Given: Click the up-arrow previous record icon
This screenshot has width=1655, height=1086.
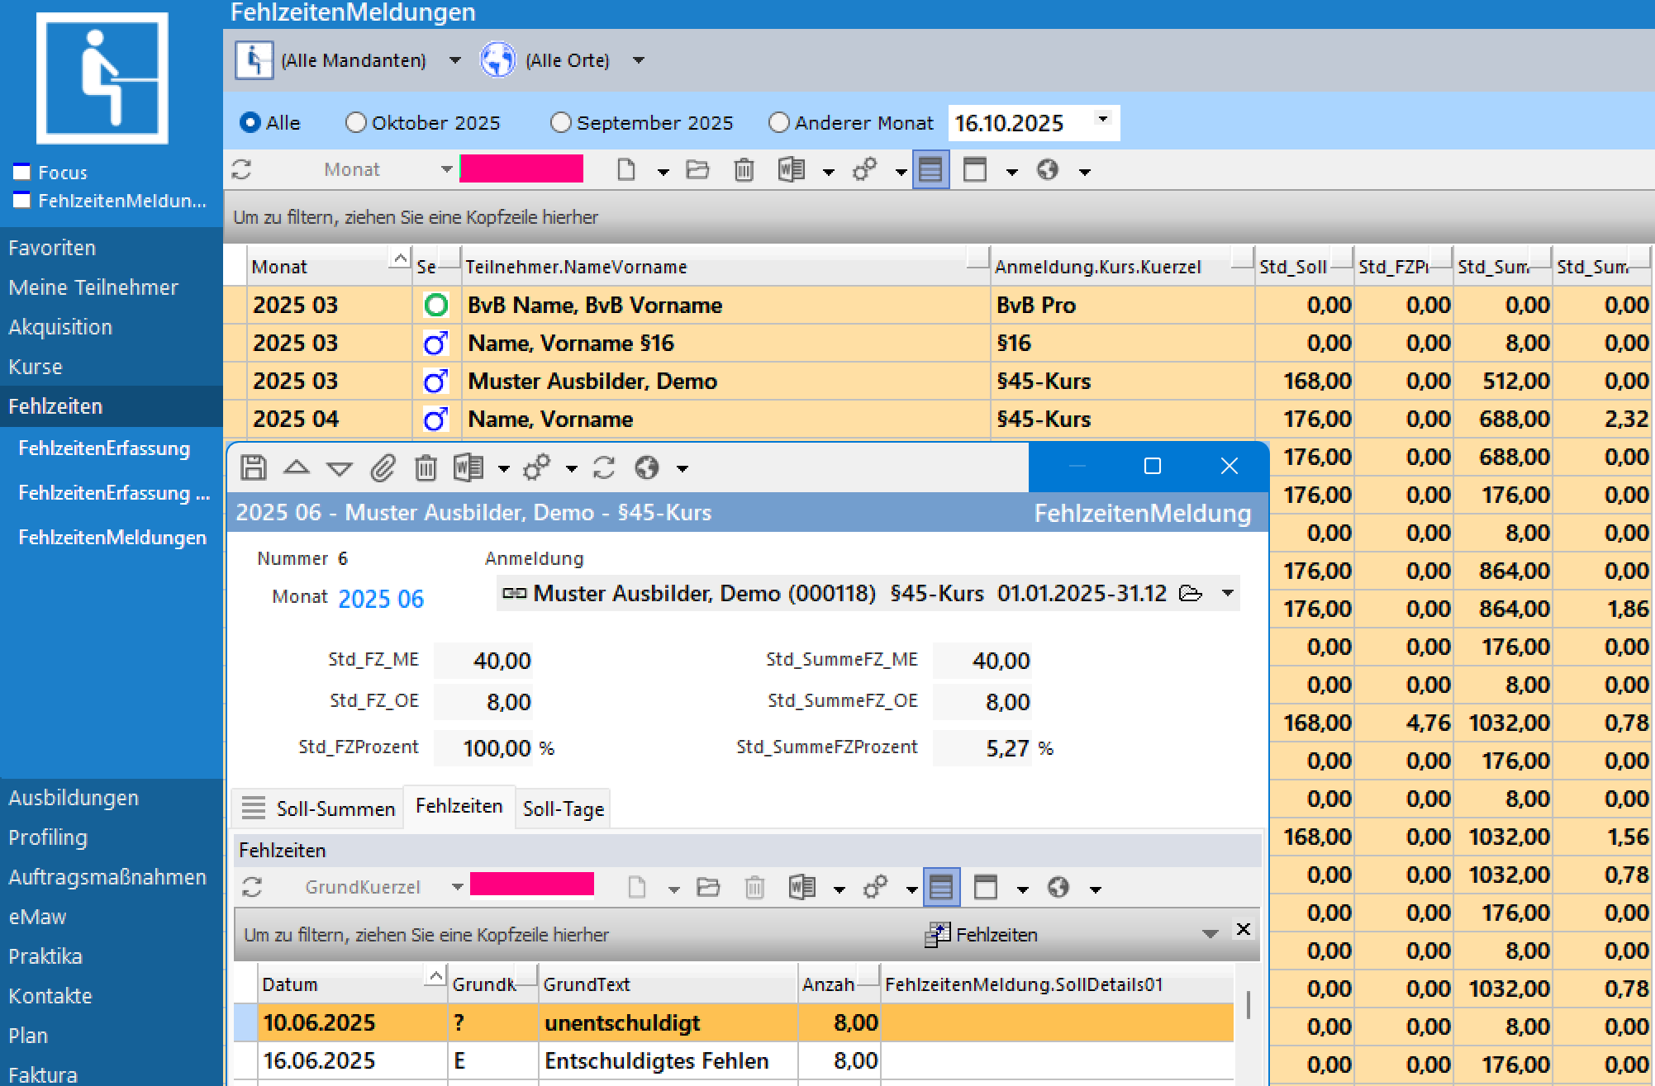Looking at the screenshot, I should coord(296,467).
